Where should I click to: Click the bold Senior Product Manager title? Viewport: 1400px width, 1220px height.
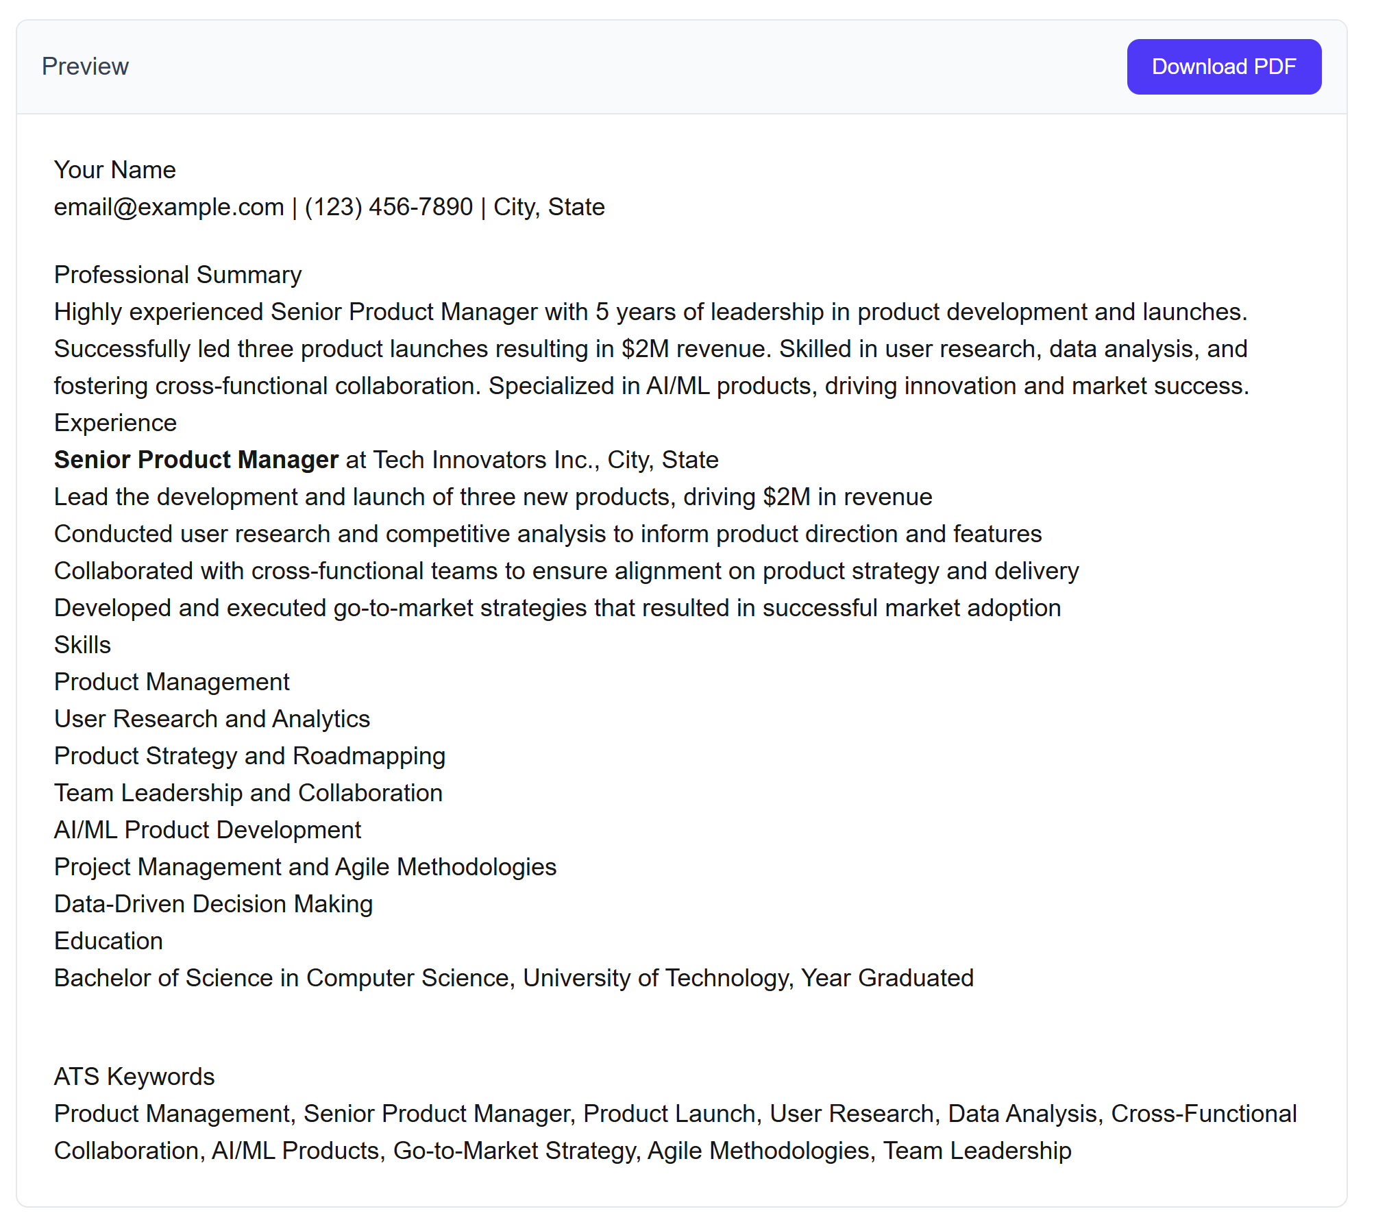click(197, 460)
